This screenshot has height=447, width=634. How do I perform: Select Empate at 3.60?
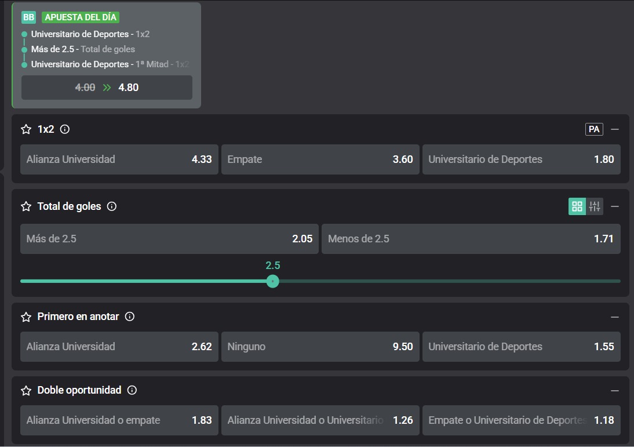tap(320, 159)
